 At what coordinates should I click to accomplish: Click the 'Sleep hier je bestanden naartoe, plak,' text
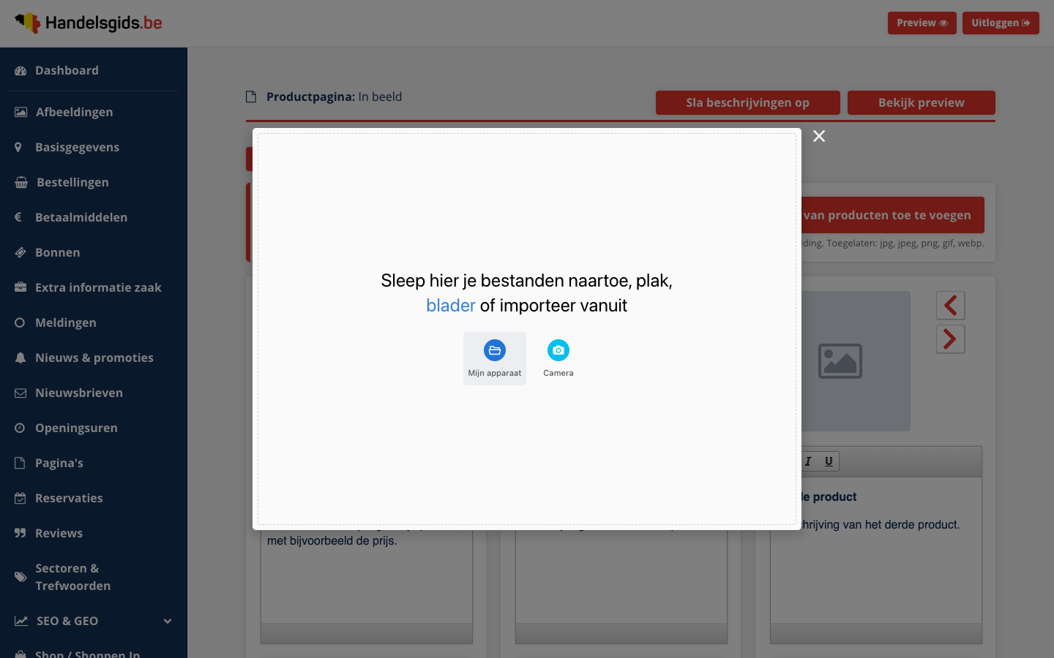(526, 281)
